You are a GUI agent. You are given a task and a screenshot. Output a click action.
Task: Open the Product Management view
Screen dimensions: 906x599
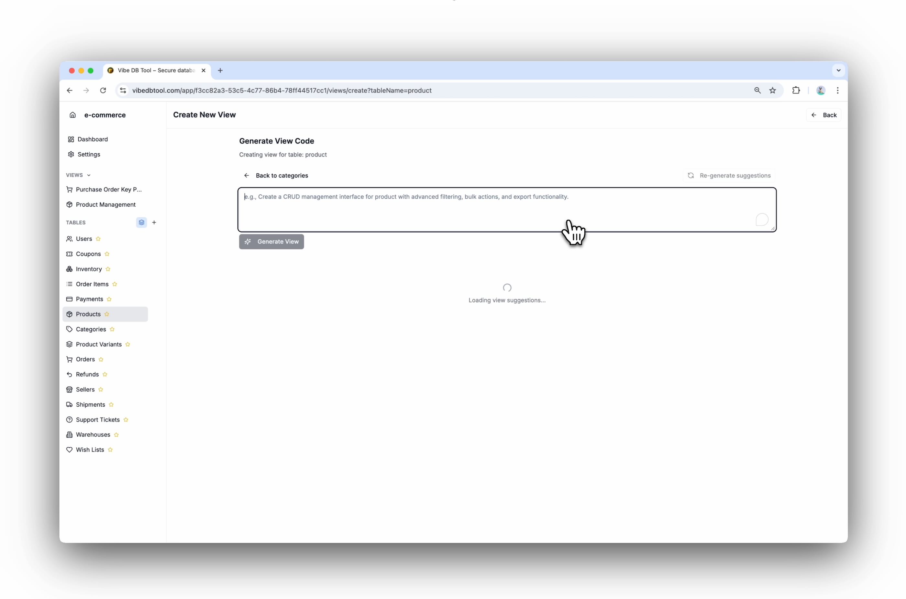pyautogui.click(x=105, y=204)
